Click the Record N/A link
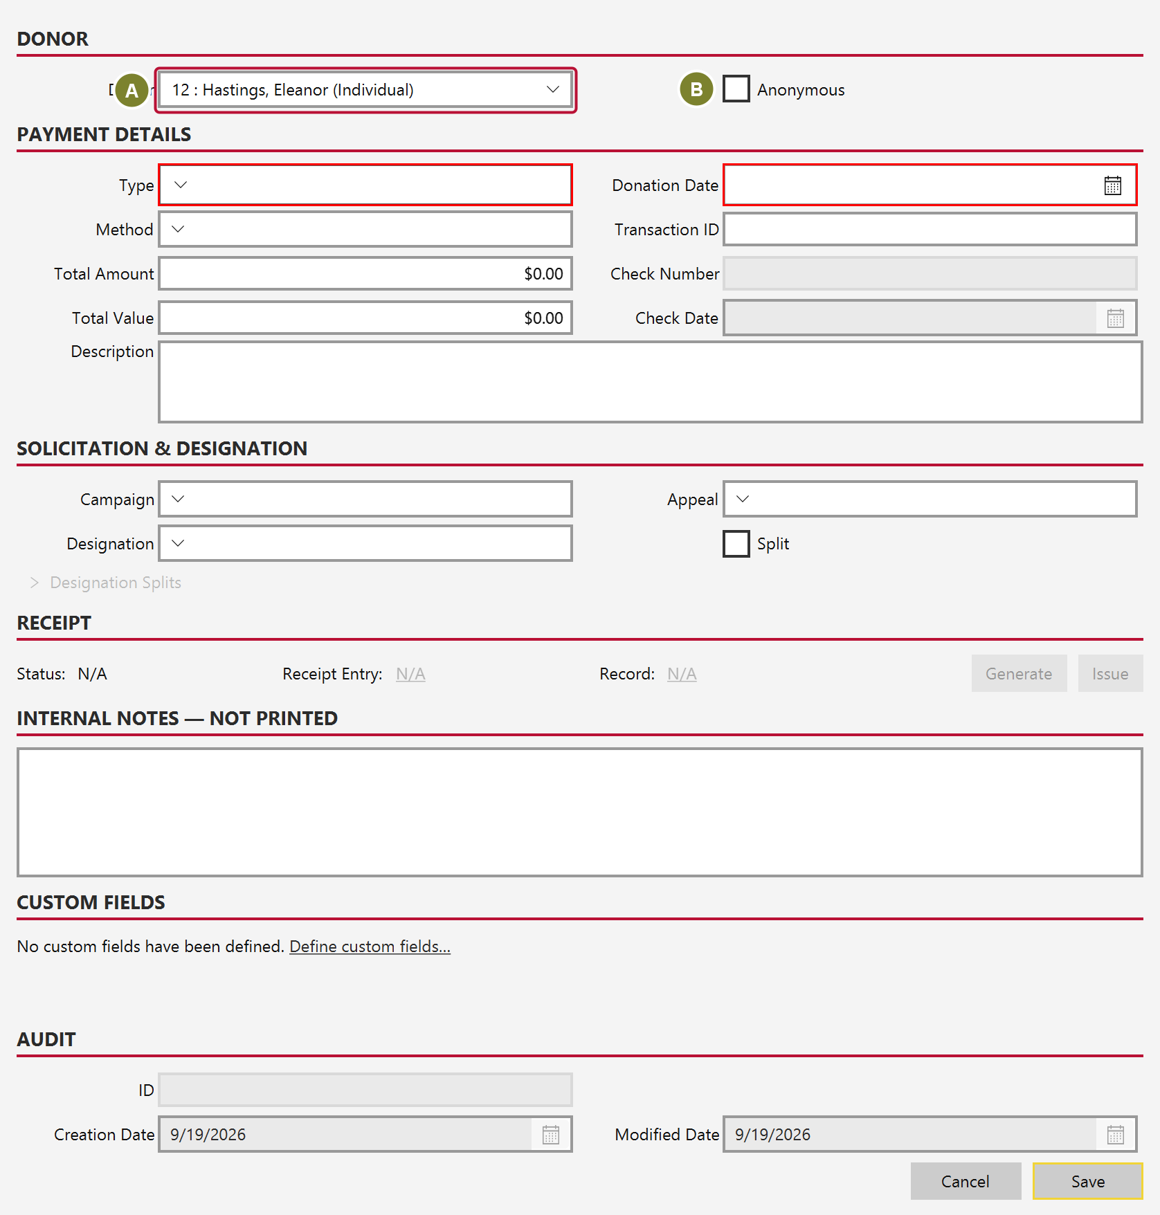Viewport: 1160px width, 1215px height. point(682,674)
